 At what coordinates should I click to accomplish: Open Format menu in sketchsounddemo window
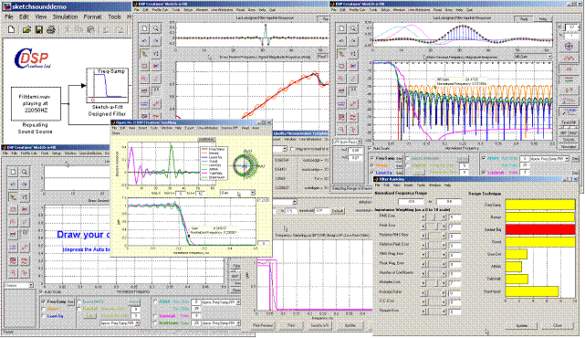[92, 16]
